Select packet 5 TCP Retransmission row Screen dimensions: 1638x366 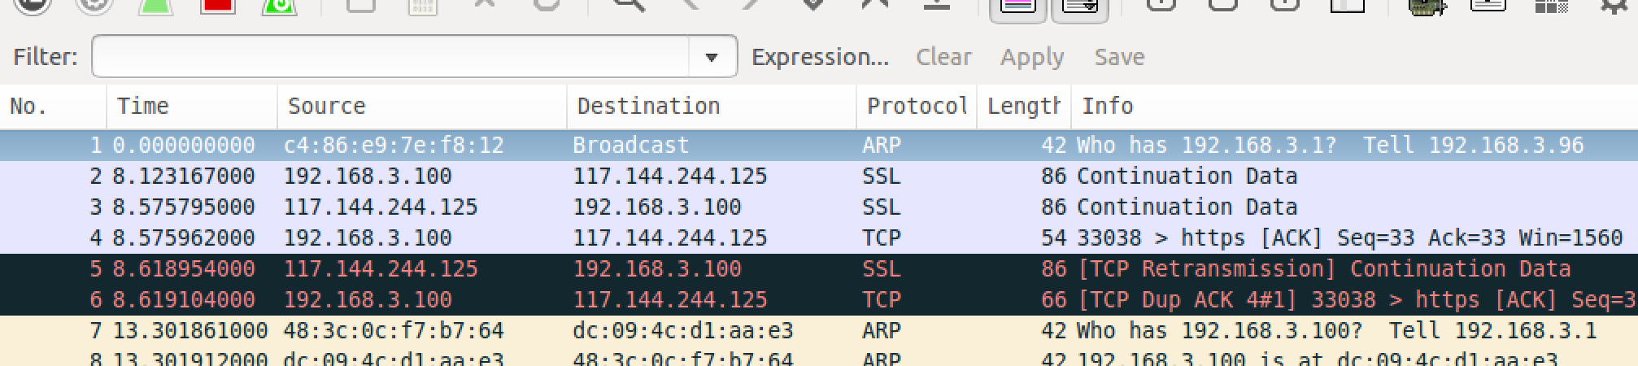click(819, 269)
